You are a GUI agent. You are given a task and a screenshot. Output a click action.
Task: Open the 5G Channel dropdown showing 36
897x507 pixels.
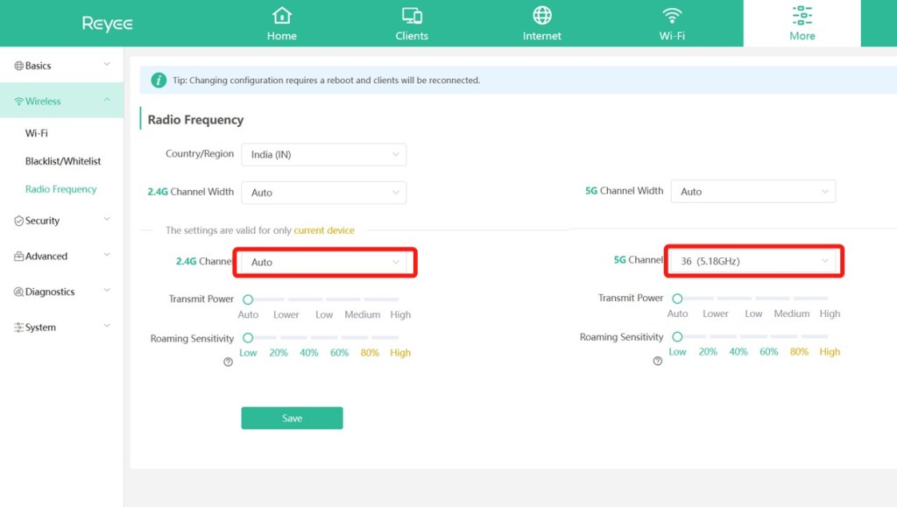click(752, 261)
